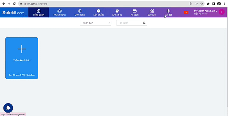
Task: Expand the Mỹ Phẩm An Nhiên account dropdown
Action: (x=205, y=11)
